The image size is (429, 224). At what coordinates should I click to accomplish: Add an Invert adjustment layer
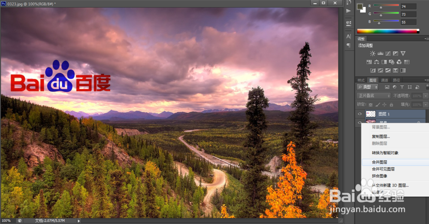[x=373, y=70]
